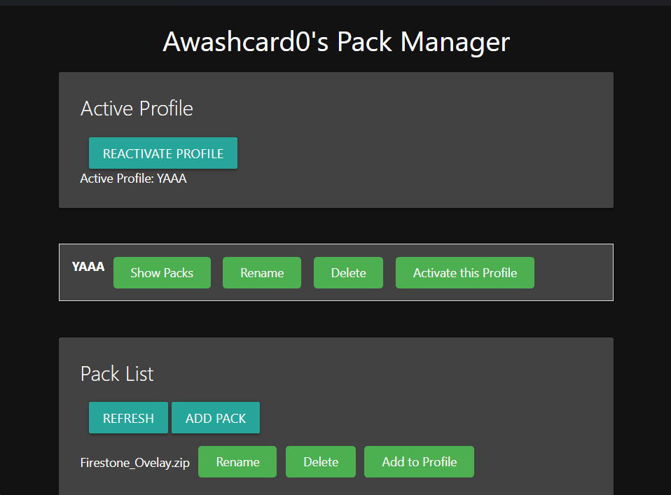
Task: Add Firestone_Ovelay.zip to a profile
Action: [x=419, y=462]
